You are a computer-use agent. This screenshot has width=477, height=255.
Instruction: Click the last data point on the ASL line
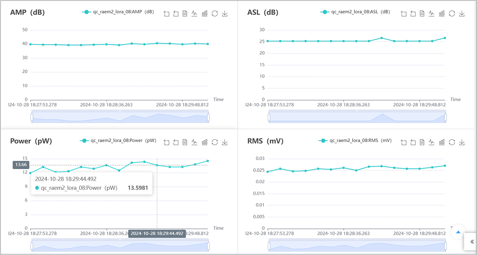tap(445, 38)
